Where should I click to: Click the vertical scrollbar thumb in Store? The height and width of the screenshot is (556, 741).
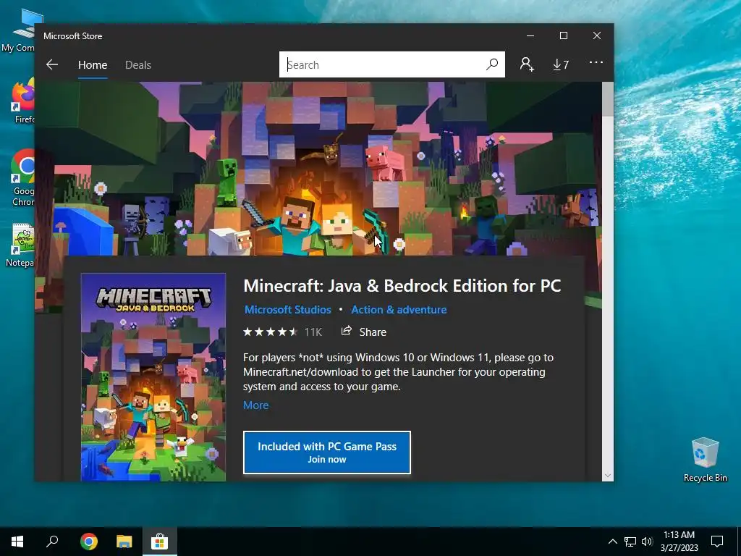(x=608, y=98)
